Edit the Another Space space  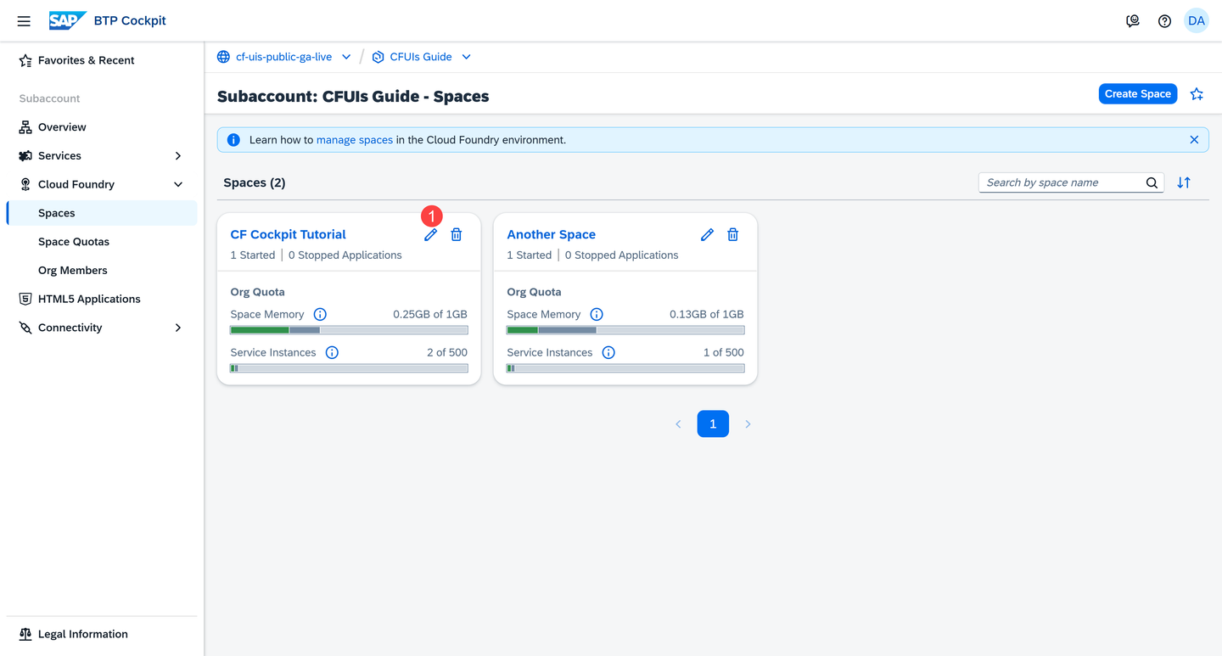[707, 235]
